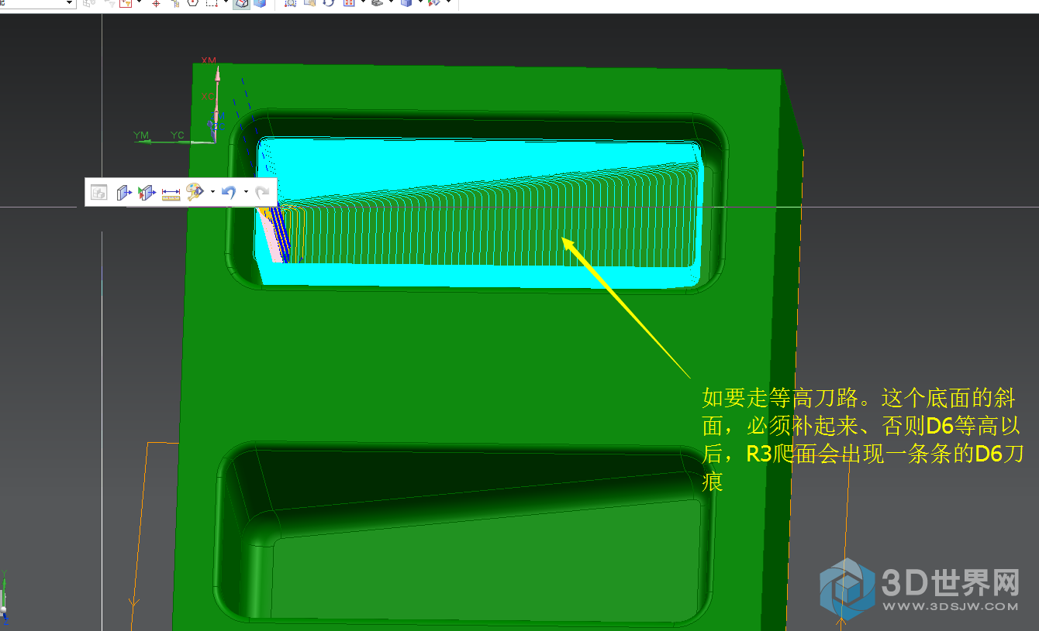Expand the dashed rectangle selection dropdown
Viewport: 1039px width, 631px height.
(x=226, y=3)
